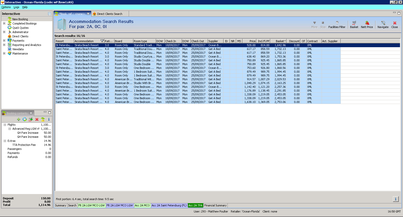Select Quick Quotes in sidebar
The width and height of the screenshot is (403, 217).
[20, 28]
